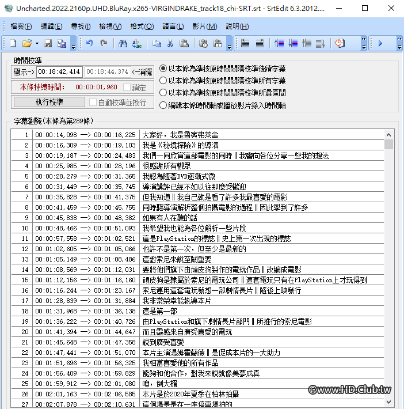The width and height of the screenshot is (404, 409).
Task: Open a subtitle file with folder icon
Action: 27,43
